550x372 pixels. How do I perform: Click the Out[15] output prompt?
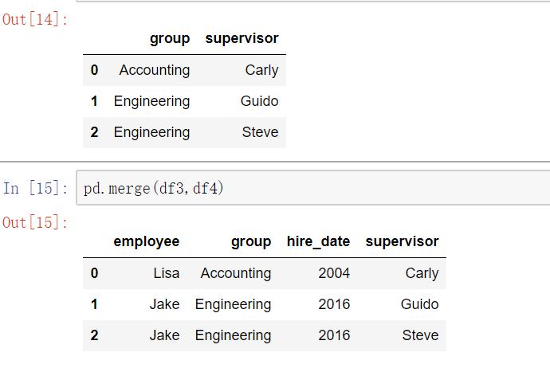[x=35, y=222]
